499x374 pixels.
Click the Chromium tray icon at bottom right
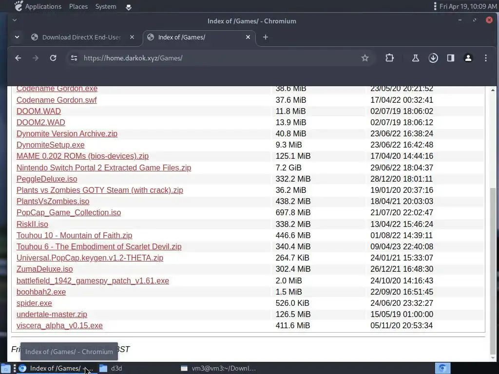pos(442,368)
